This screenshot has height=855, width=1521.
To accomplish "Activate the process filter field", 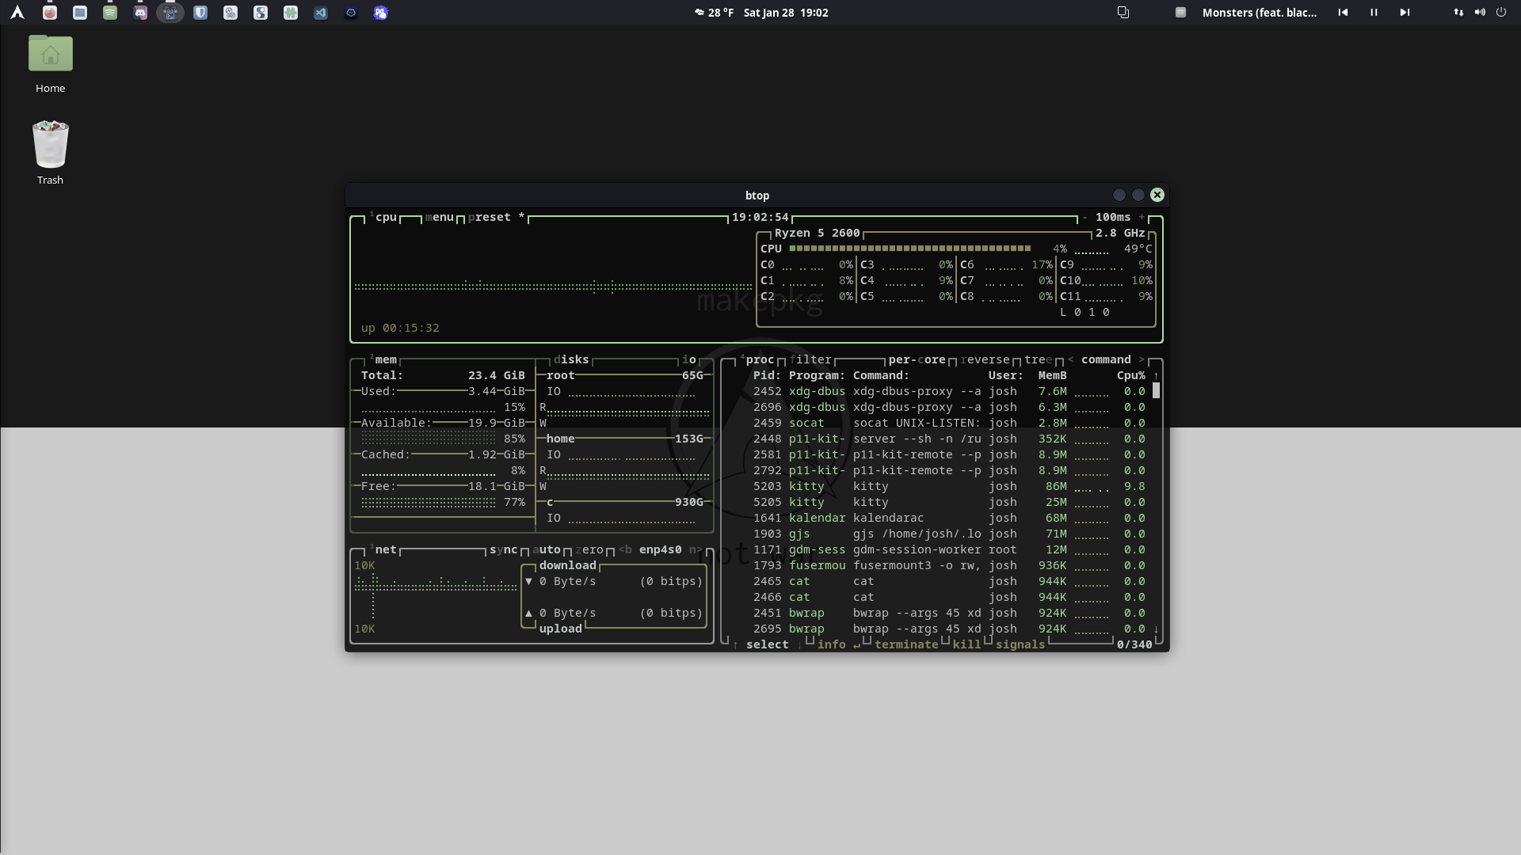I will click(x=810, y=359).
